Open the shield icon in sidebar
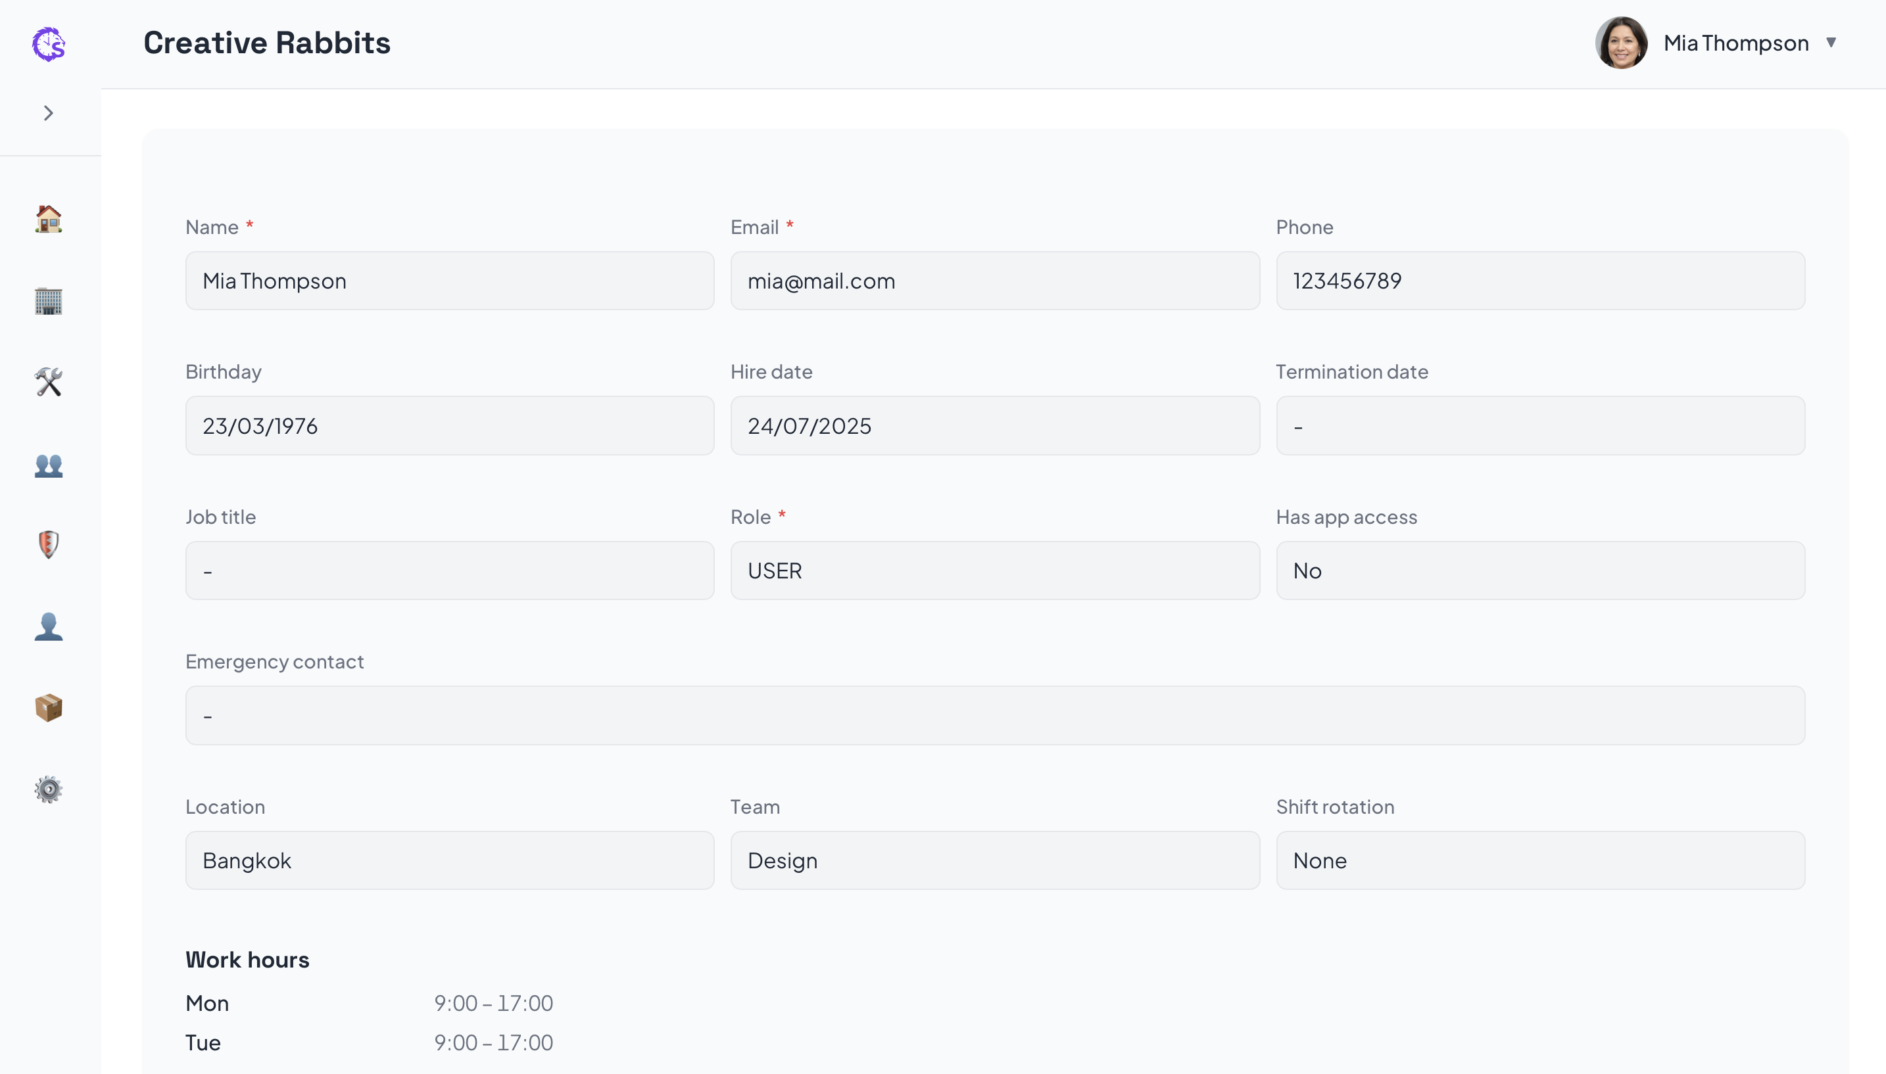The width and height of the screenshot is (1886, 1074). coord(49,545)
